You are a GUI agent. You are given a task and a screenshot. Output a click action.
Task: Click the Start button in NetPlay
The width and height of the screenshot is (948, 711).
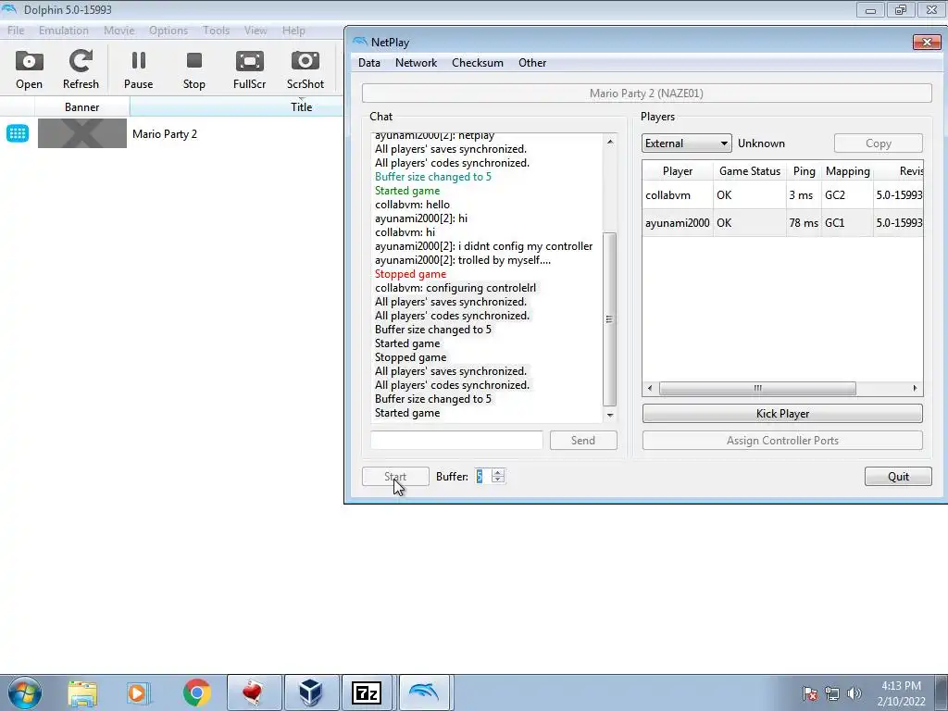[x=395, y=477]
